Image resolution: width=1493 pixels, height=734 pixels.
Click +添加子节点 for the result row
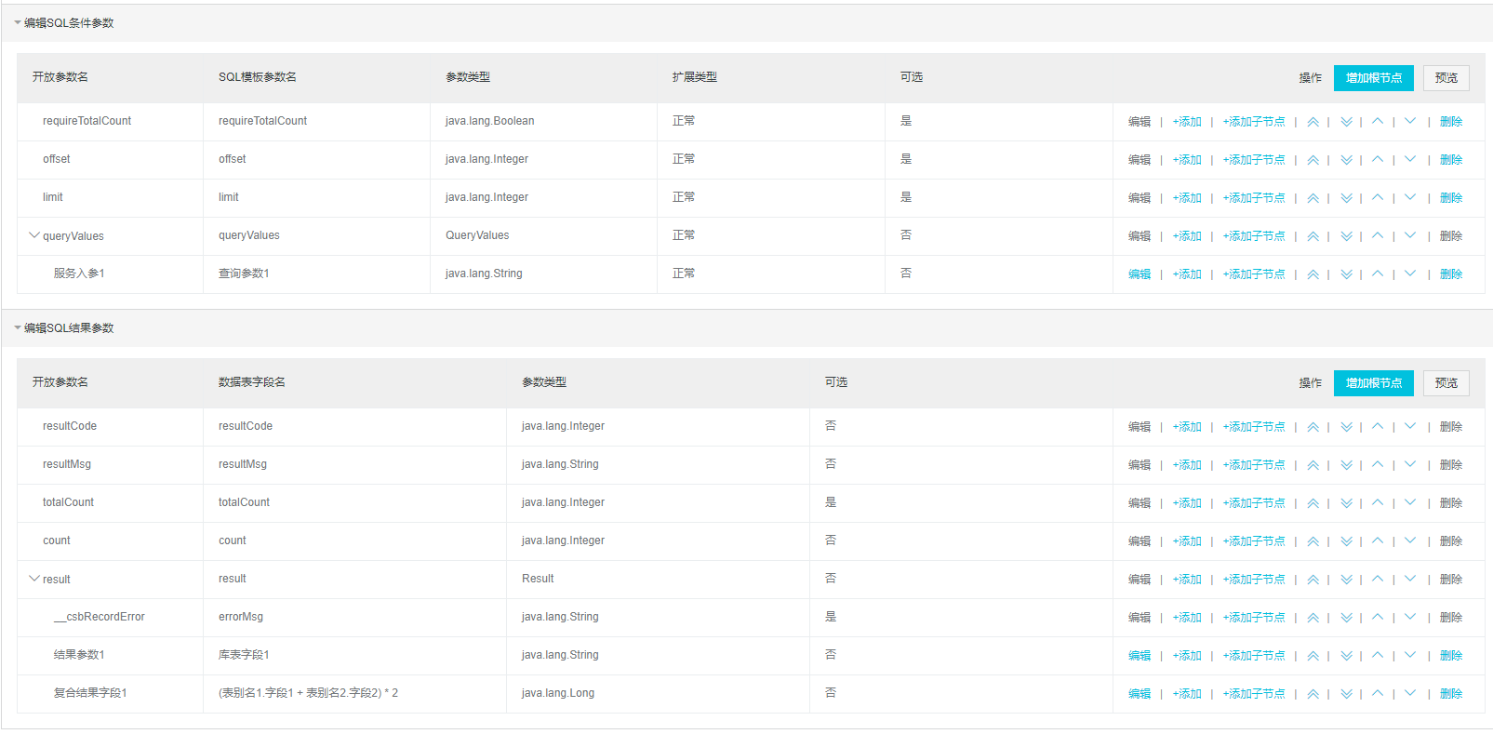click(x=1254, y=580)
